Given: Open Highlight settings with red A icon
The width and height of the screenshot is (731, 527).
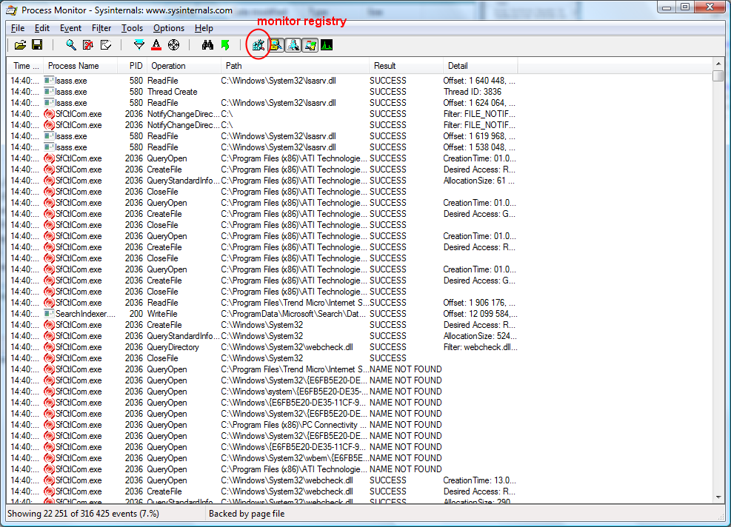Looking at the screenshot, I should 156,44.
